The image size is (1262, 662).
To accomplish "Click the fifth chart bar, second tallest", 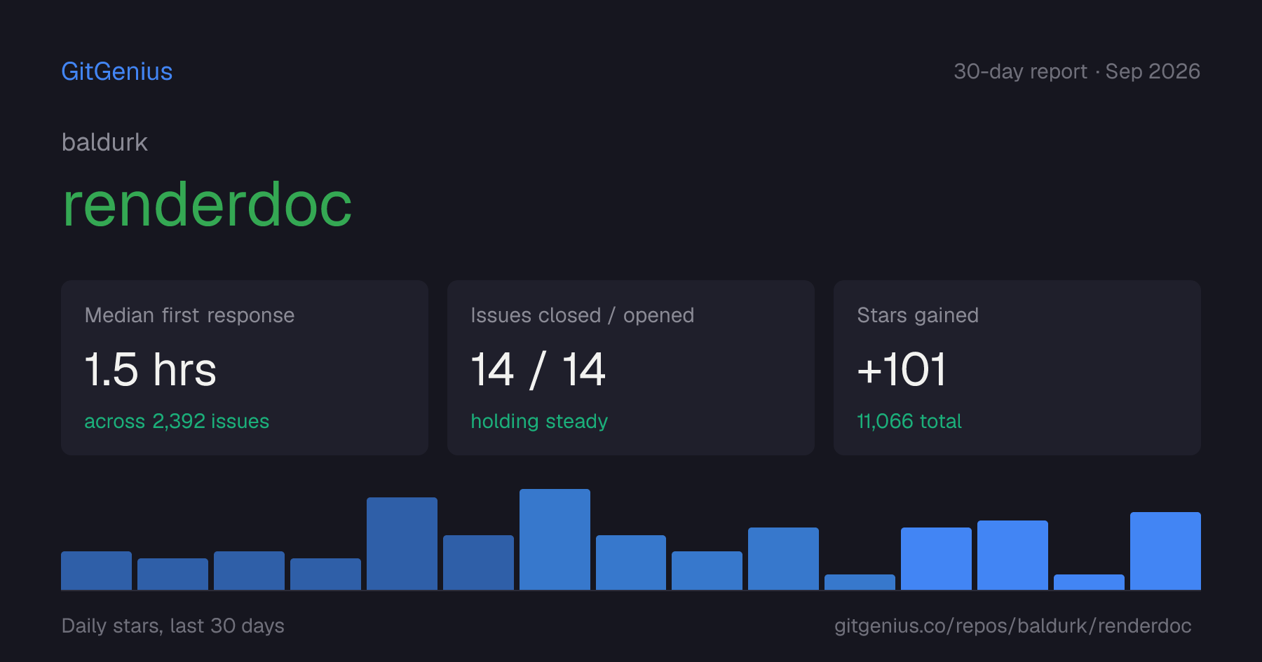I will point(402,544).
